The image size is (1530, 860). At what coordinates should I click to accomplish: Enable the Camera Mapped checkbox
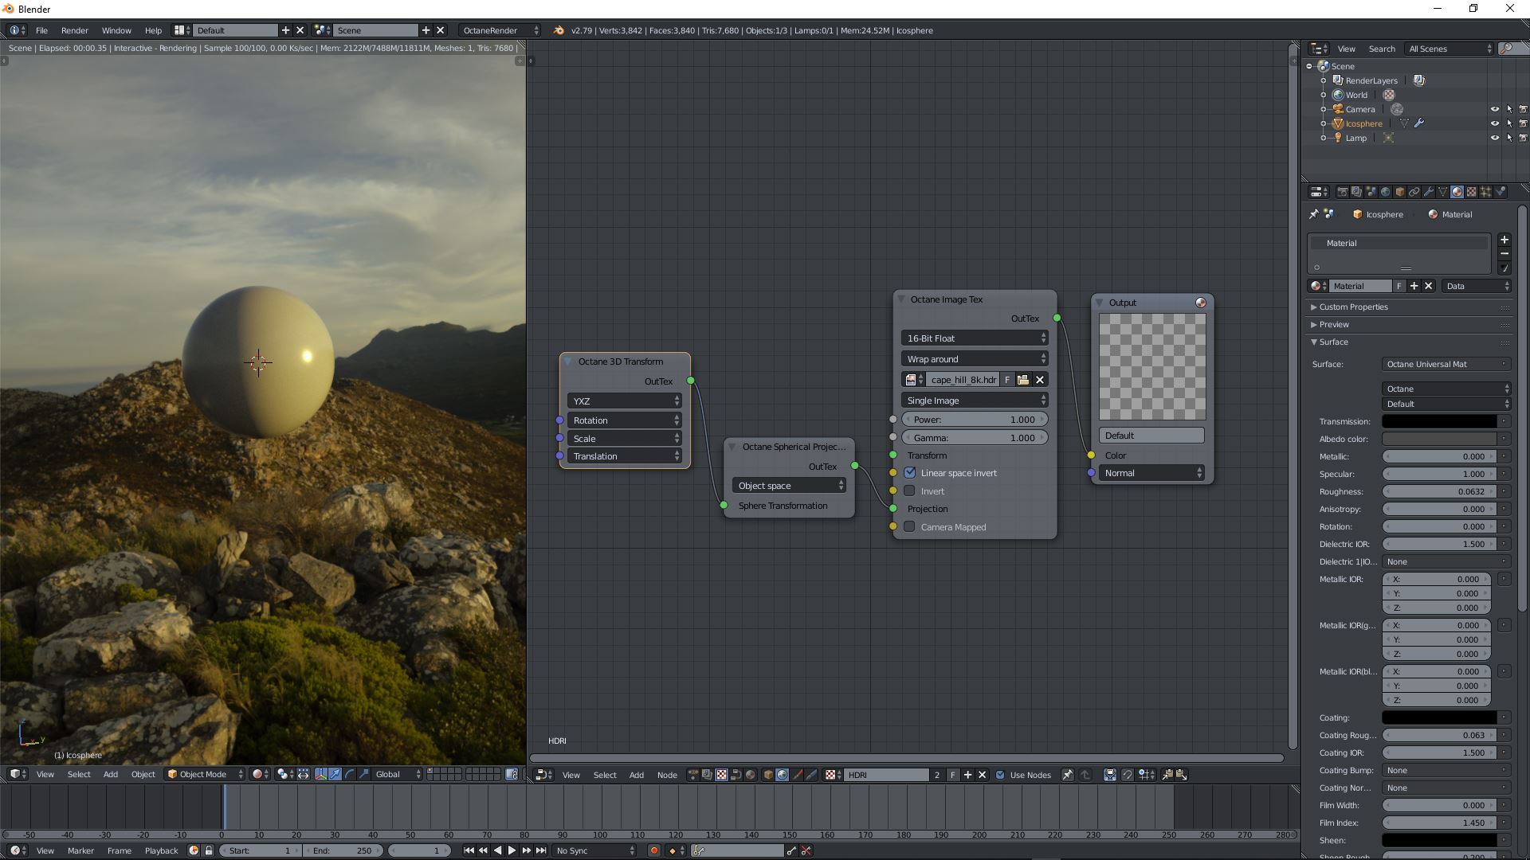click(x=910, y=527)
